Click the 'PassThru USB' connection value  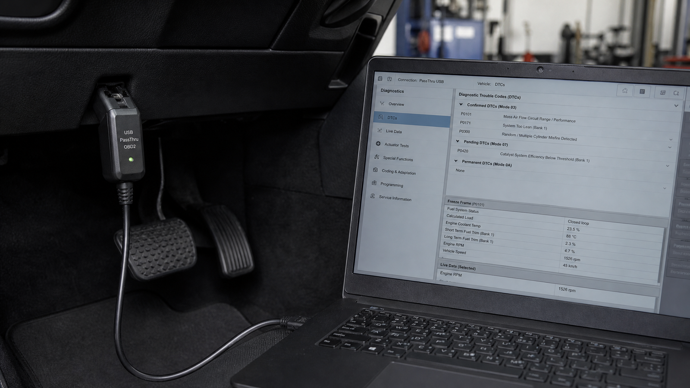[431, 81]
